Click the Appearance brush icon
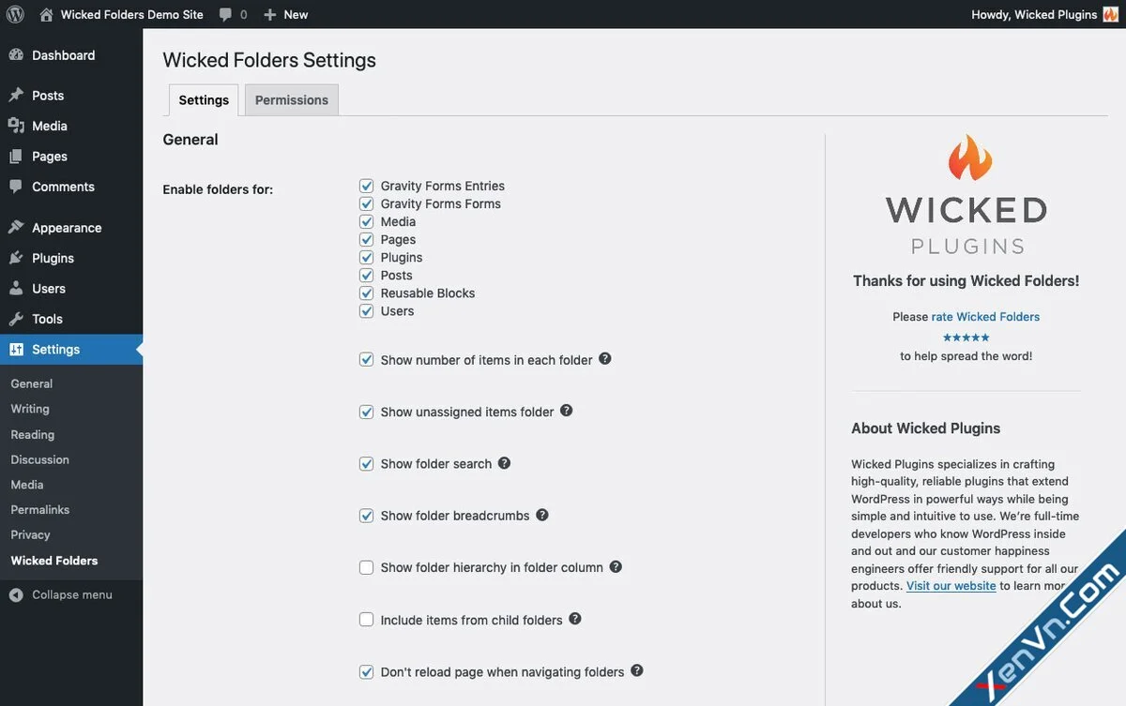This screenshot has height=706, width=1126. (16, 228)
